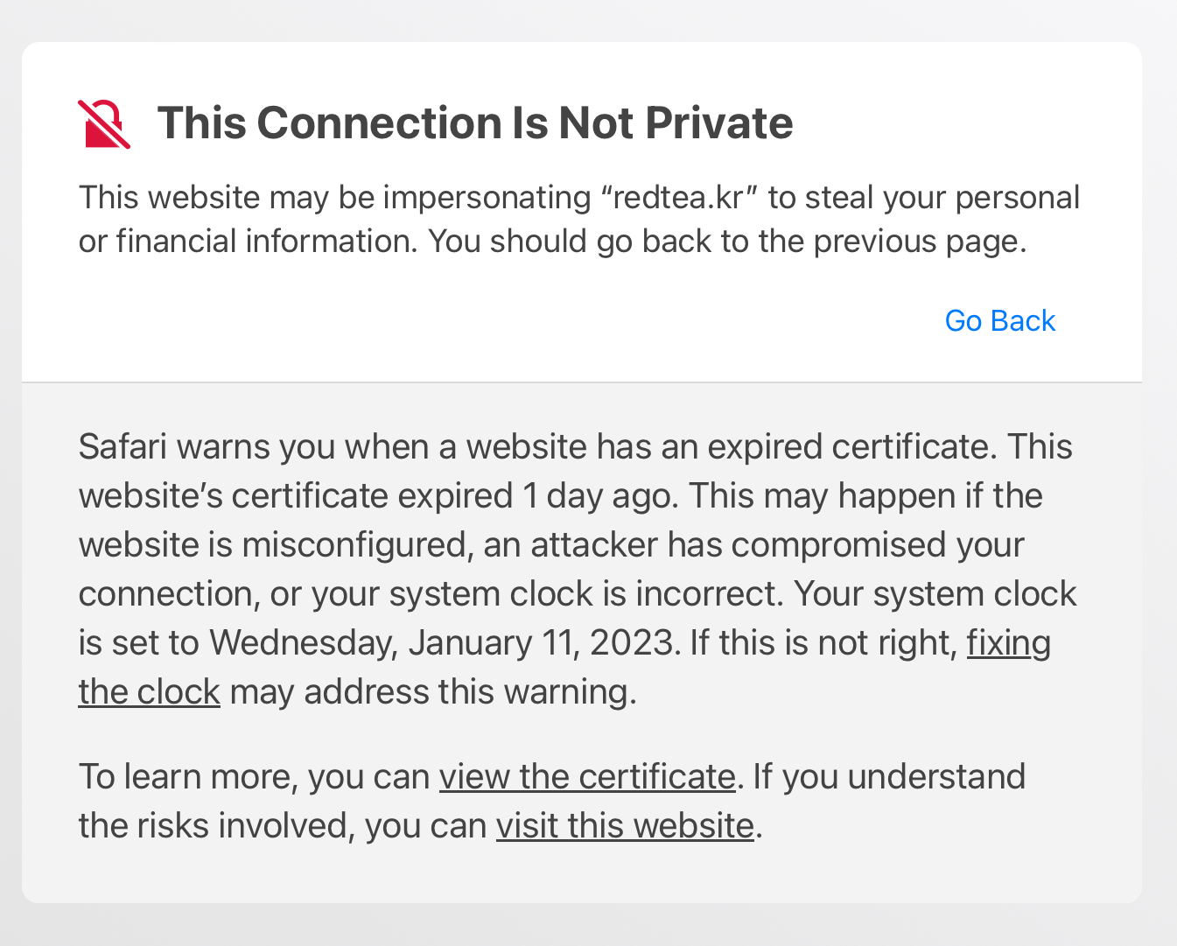Viewport: 1177px width, 946px height.
Task: Click the word "fixing" in the clock link
Action: [1008, 643]
